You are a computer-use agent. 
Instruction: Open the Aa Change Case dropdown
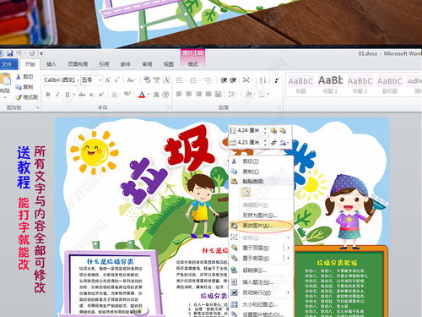tap(131, 80)
